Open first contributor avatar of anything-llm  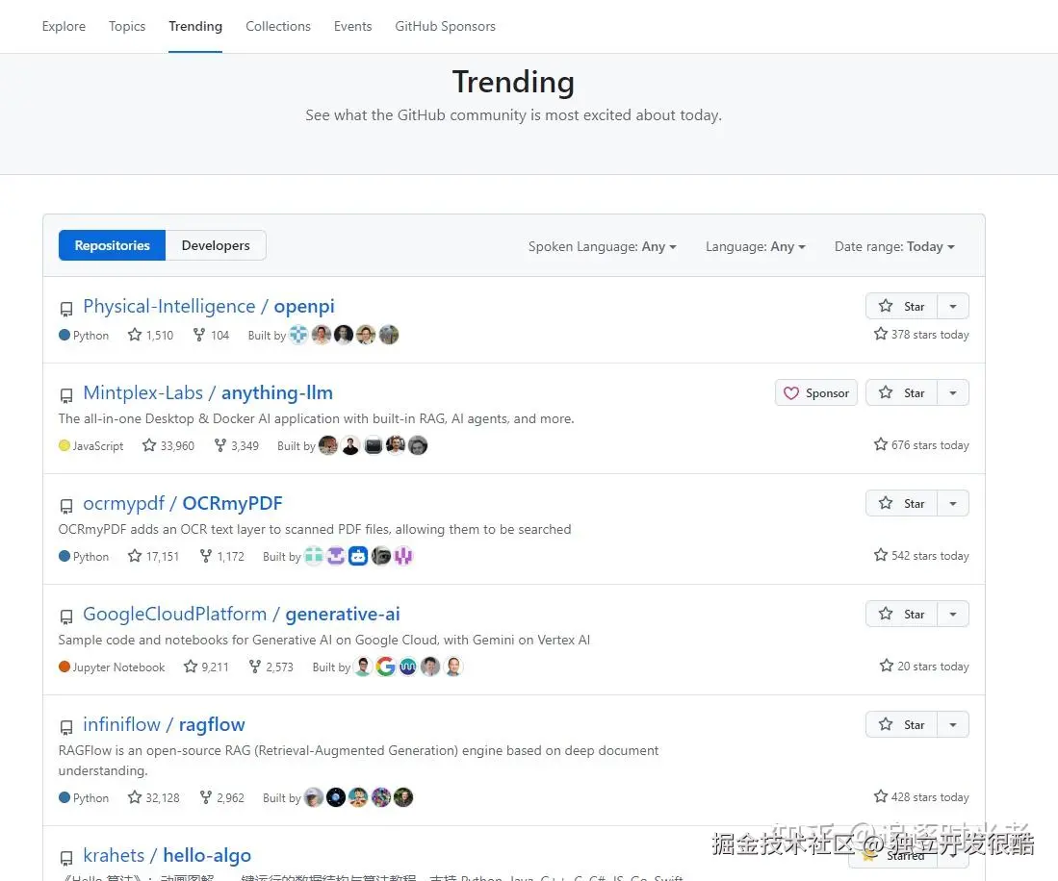pos(328,445)
